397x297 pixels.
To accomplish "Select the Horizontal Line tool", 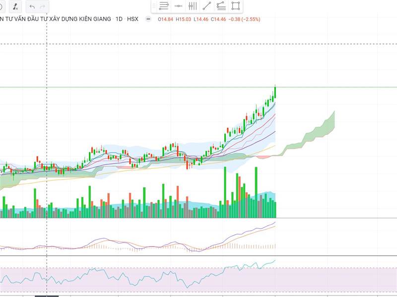I will 164,6.
